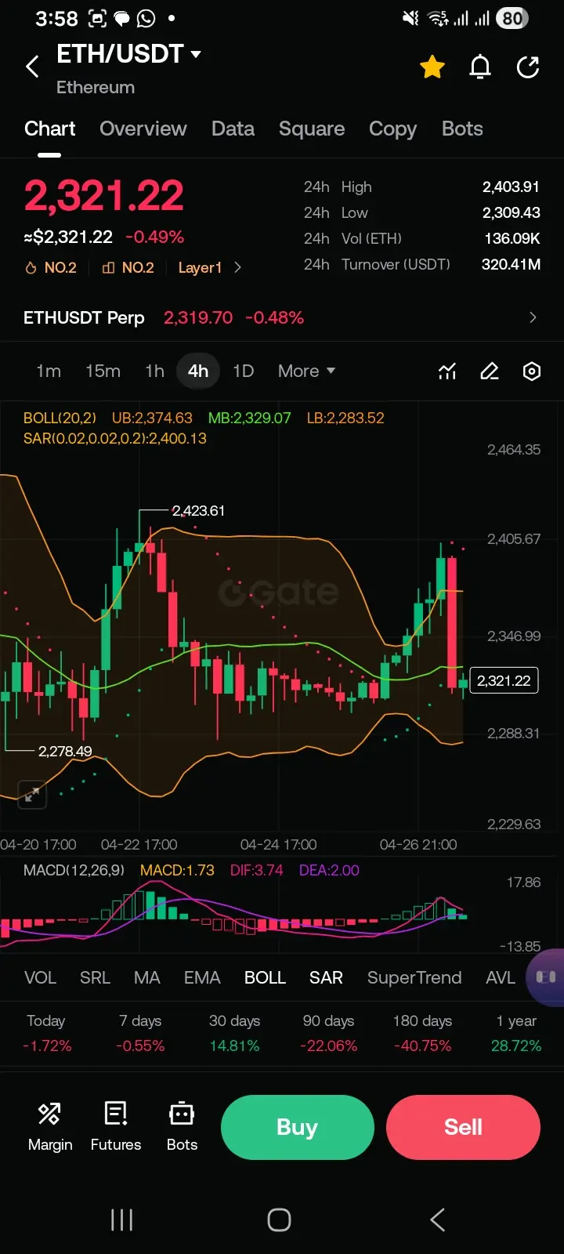Open Margin trading
Image resolution: width=564 pixels, height=1254 pixels.
pos(50,1127)
